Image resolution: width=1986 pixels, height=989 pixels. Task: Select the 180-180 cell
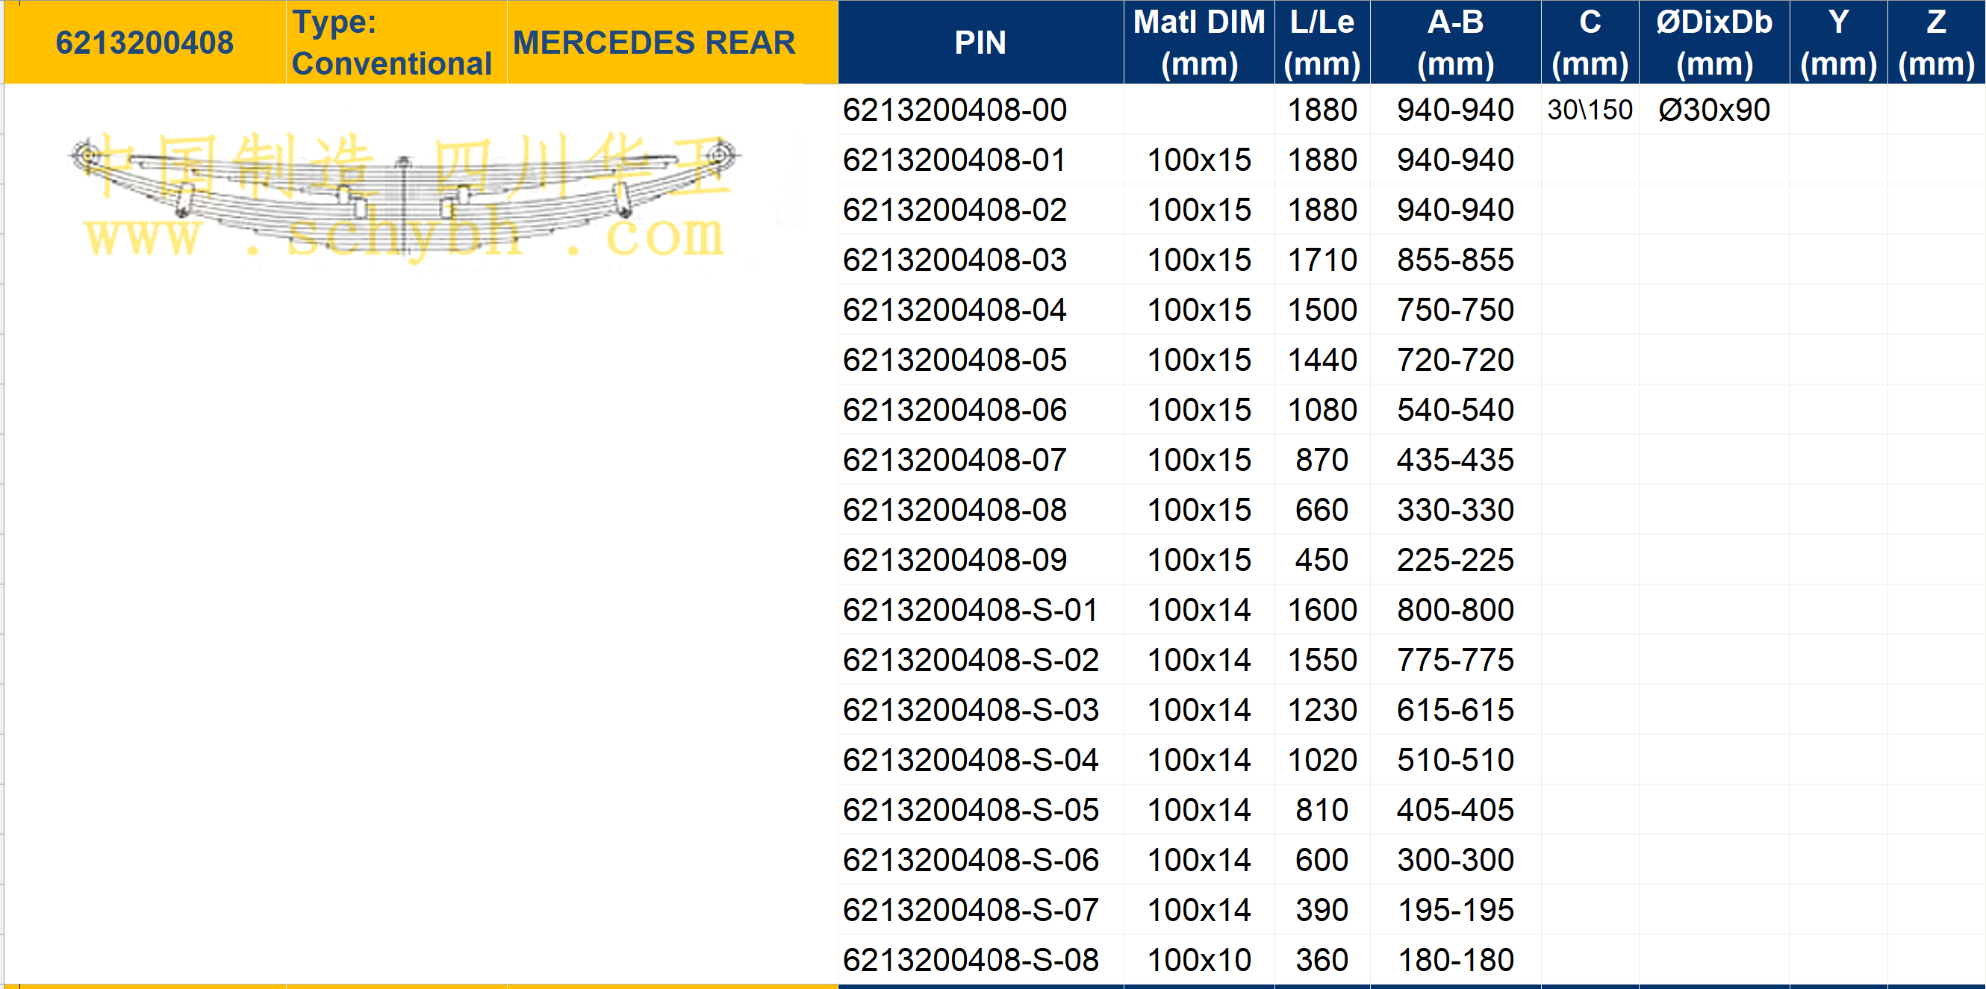coord(1456,960)
